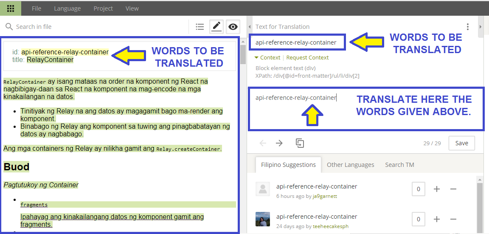The height and width of the screenshot is (234, 489).
Task: Click the XPath context line
Action: tap(307, 76)
